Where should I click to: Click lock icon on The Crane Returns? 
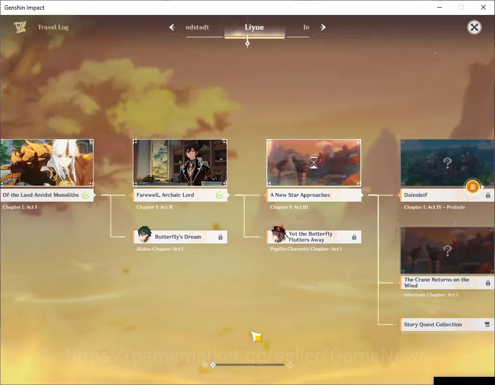coord(488,283)
